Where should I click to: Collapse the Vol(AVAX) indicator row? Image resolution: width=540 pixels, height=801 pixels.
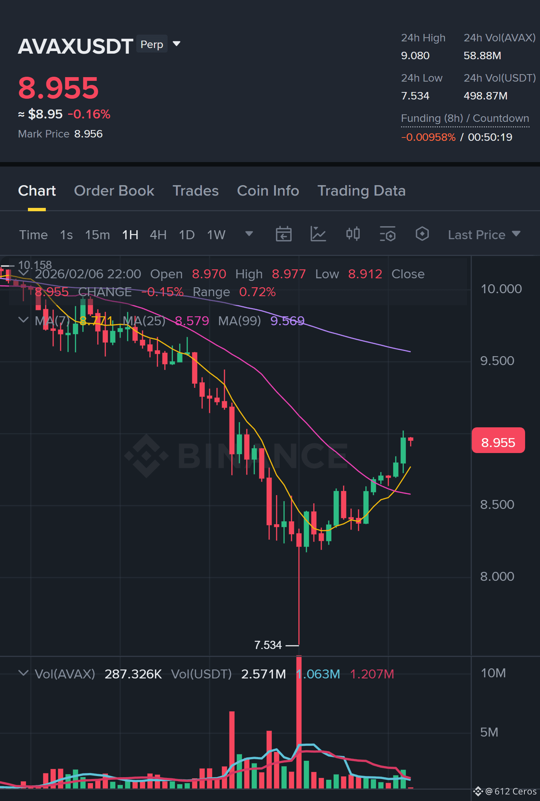click(23, 673)
